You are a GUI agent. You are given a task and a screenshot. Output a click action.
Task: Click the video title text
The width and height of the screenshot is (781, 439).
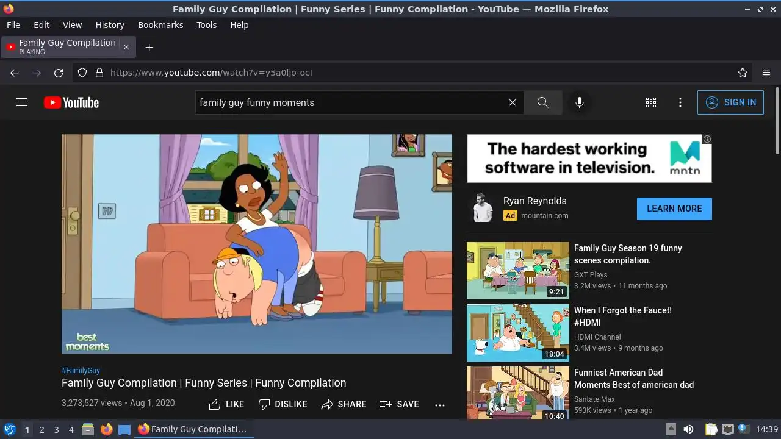pyautogui.click(x=204, y=383)
